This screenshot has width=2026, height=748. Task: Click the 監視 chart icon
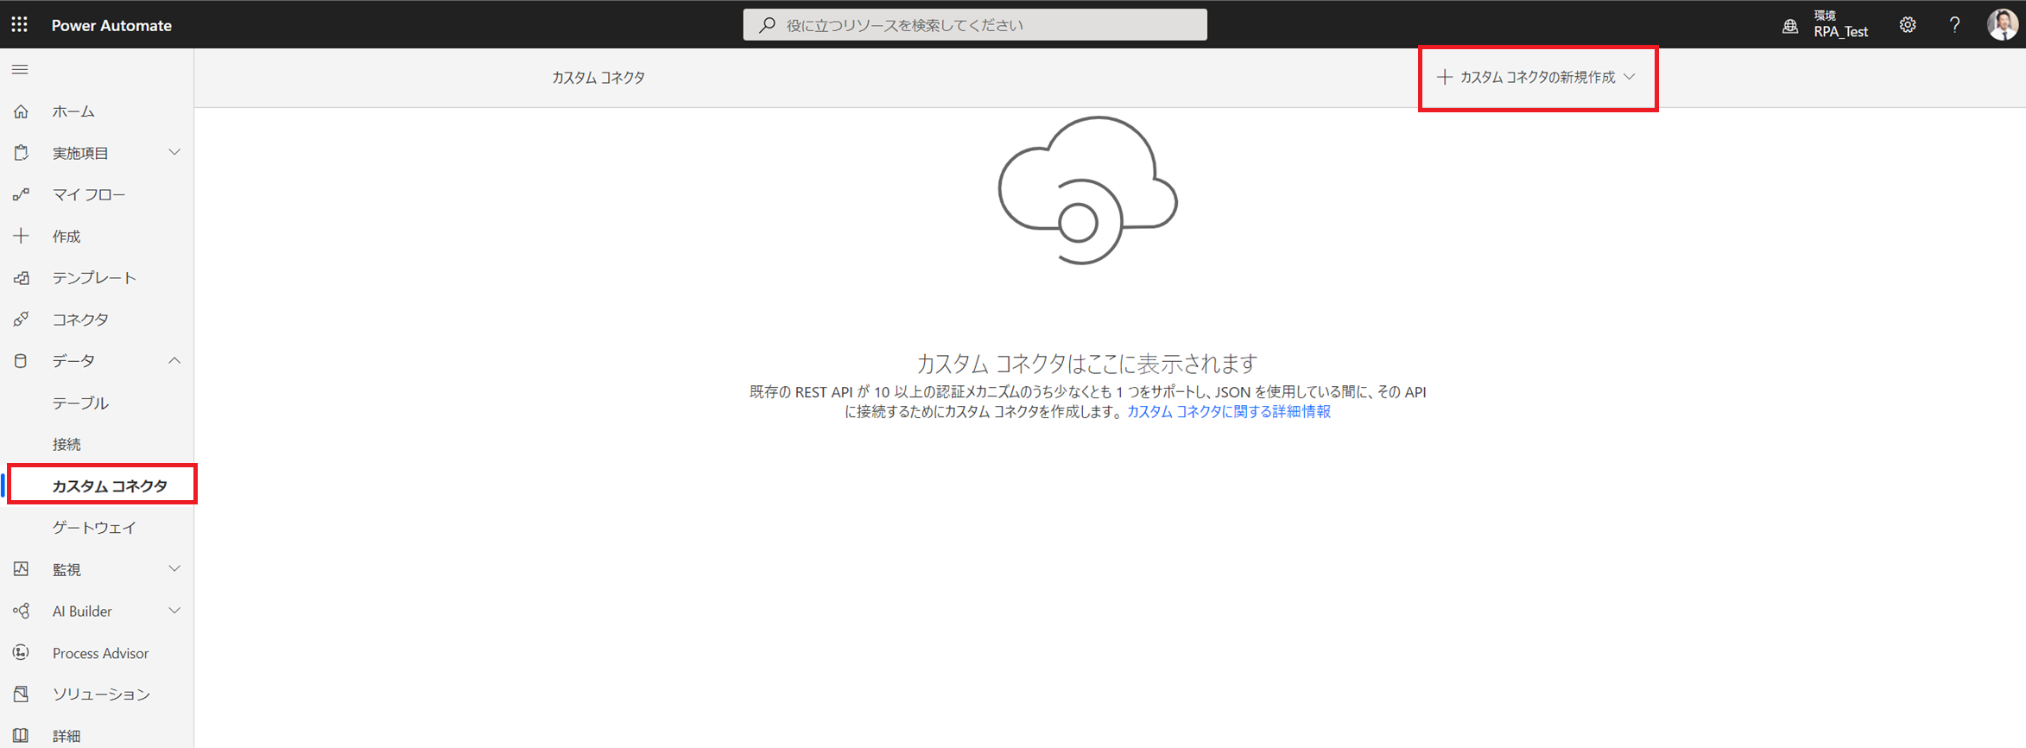[x=21, y=568]
